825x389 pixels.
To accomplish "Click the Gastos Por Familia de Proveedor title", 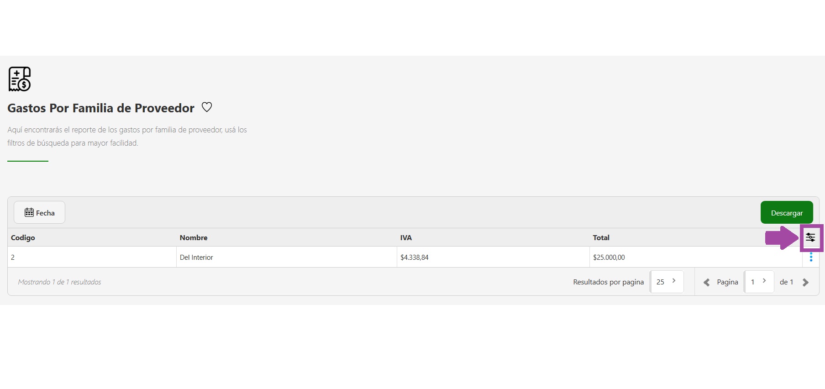I will [x=101, y=108].
